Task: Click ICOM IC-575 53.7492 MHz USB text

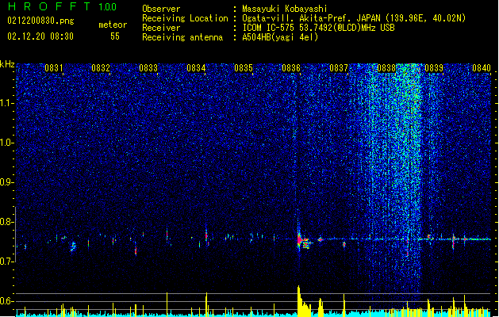Action: click(x=318, y=28)
